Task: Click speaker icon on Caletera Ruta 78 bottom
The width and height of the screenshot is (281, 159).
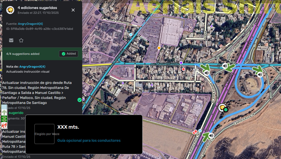Action: tap(211, 136)
